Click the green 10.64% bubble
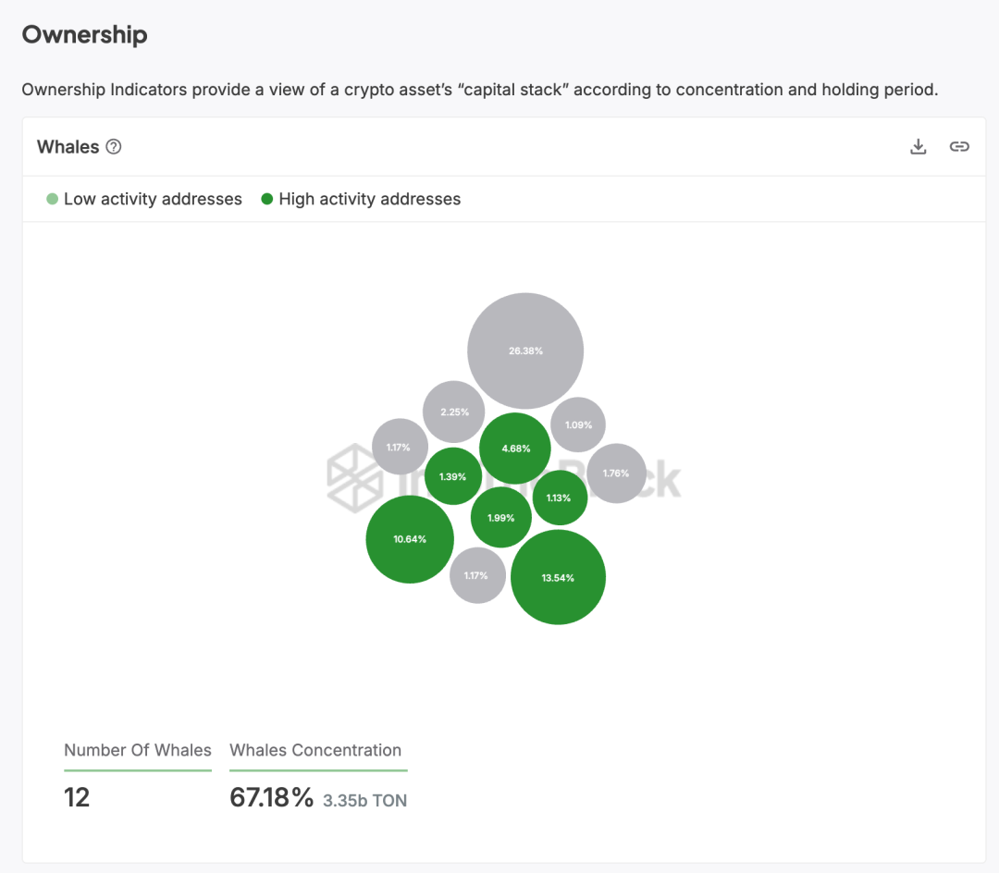 coord(410,539)
